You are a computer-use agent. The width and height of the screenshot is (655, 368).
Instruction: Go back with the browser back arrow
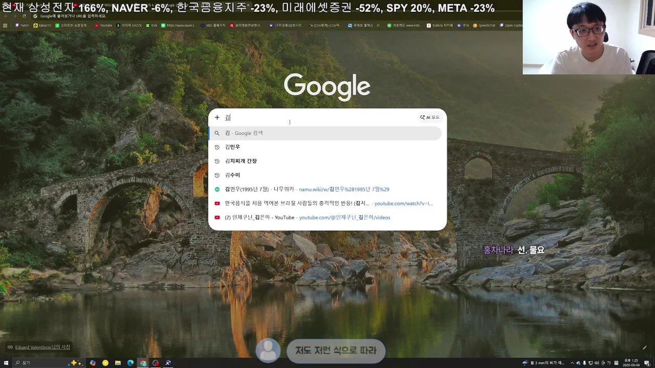5,16
